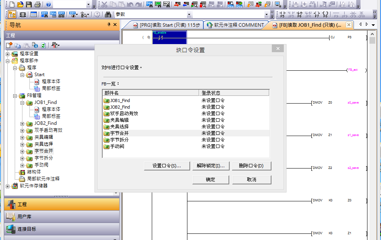The height and width of the screenshot is (240, 381).
Task: Switch to [PRG]读取 Start tab
Action: coord(166,25)
